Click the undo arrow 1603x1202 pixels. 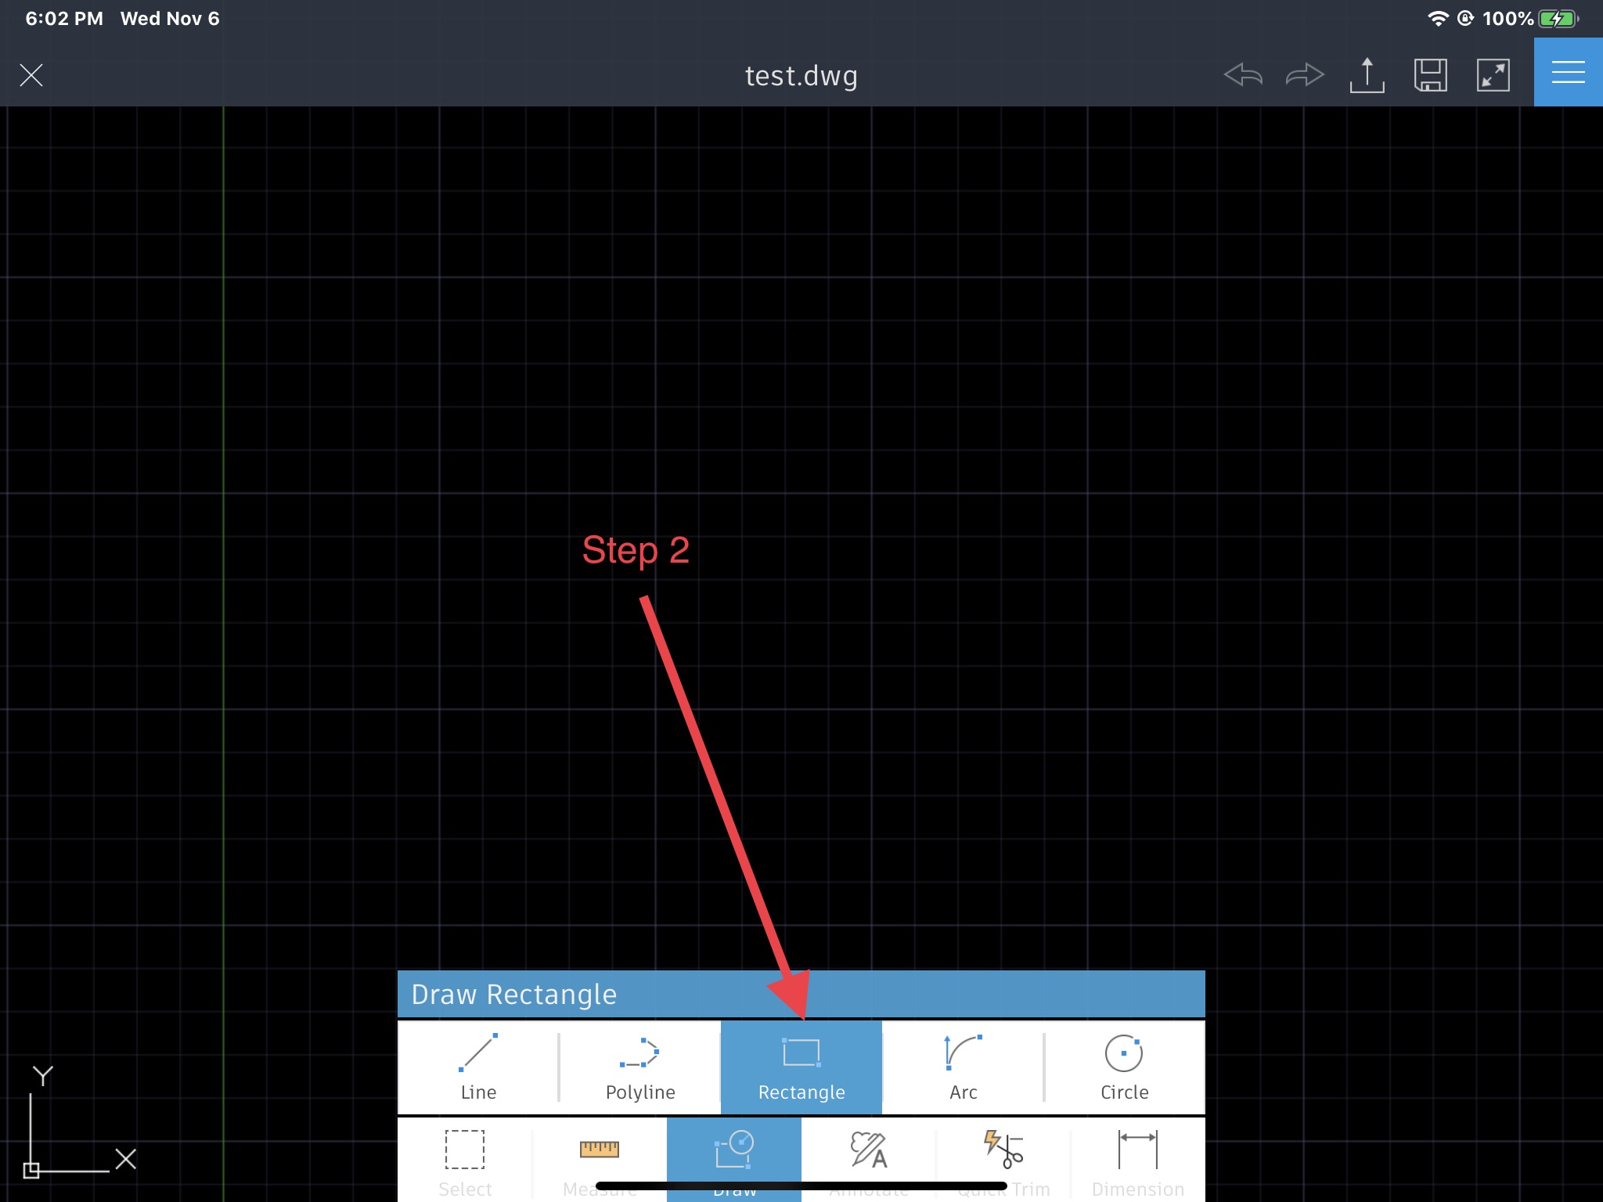click(x=1243, y=75)
